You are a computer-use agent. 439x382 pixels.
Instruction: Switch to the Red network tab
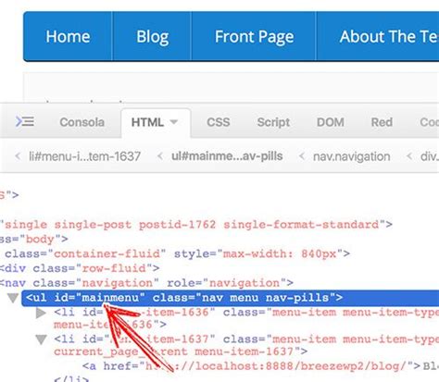tap(382, 122)
